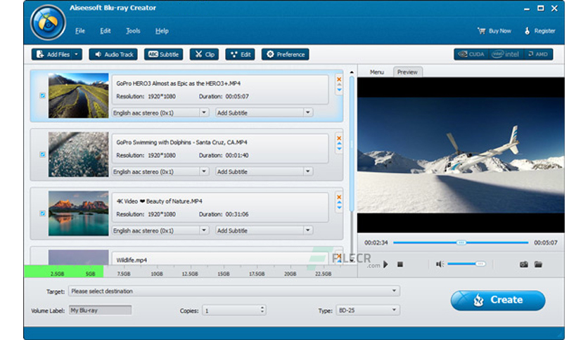Open the Subtitle tool
Viewport: 588px width, 340px height.
click(x=163, y=54)
